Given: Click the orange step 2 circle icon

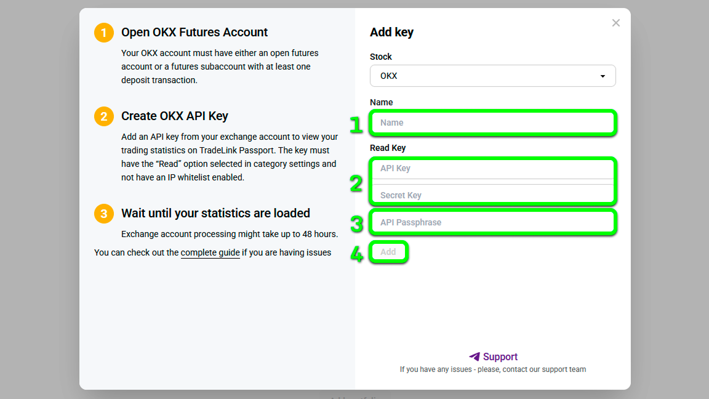Looking at the screenshot, I should pyautogui.click(x=103, y=116).
